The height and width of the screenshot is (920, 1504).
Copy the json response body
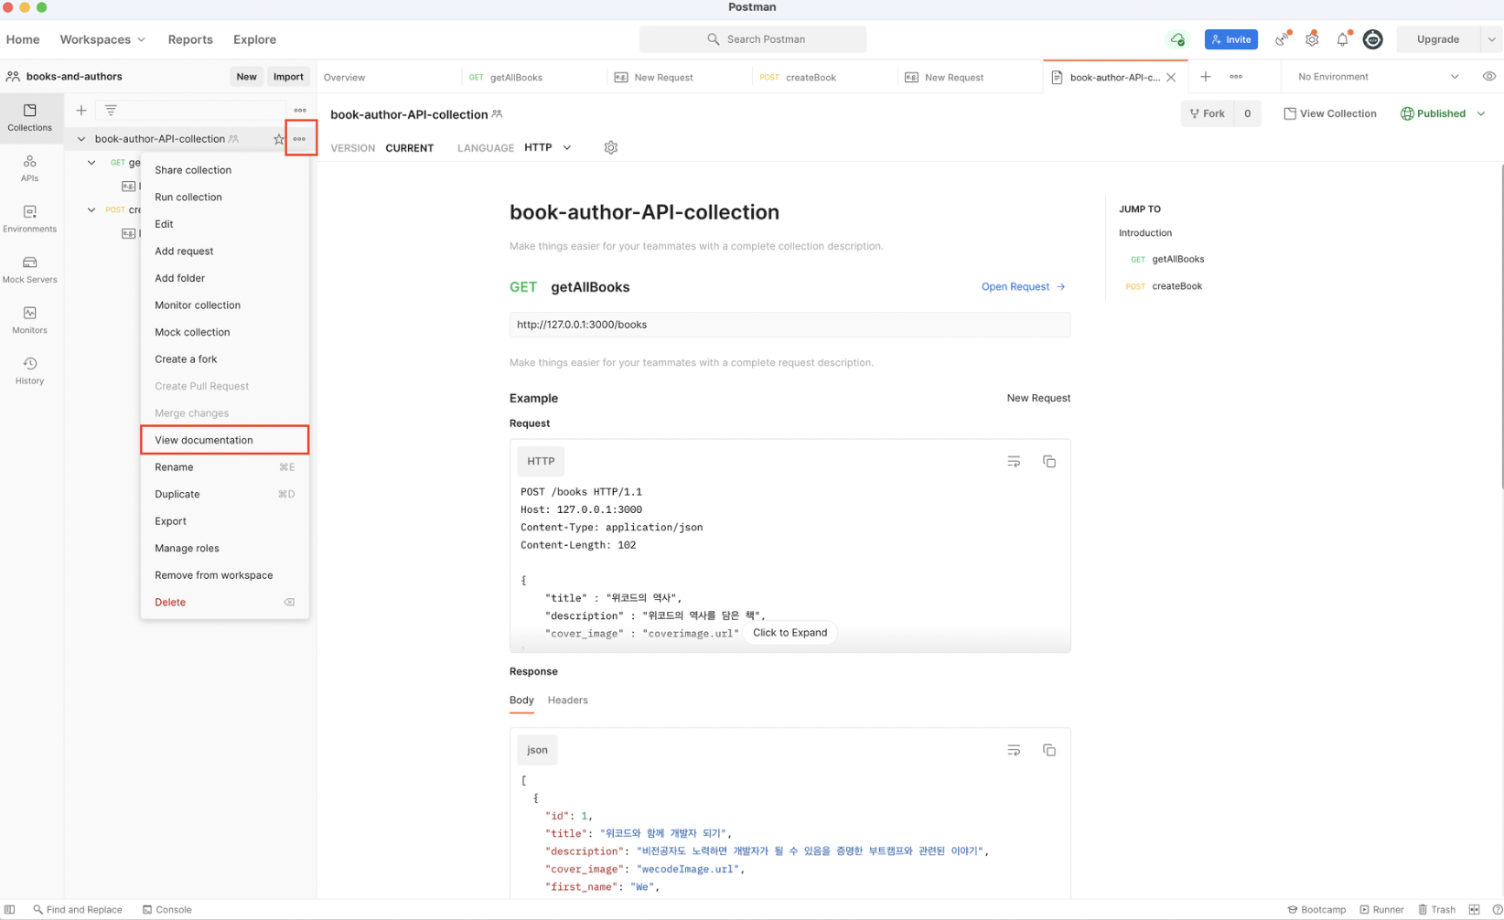[x=1049, y=750]
